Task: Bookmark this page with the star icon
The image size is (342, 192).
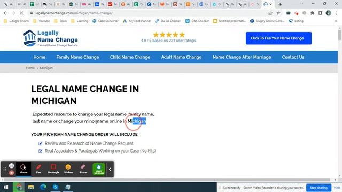Action: pyautogui.click(x=278, y=13)
